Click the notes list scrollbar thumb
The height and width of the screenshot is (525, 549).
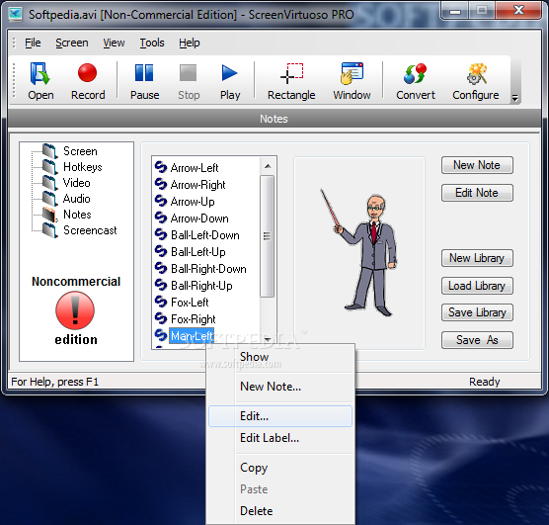pyautogui.click(x=268, y=236)
